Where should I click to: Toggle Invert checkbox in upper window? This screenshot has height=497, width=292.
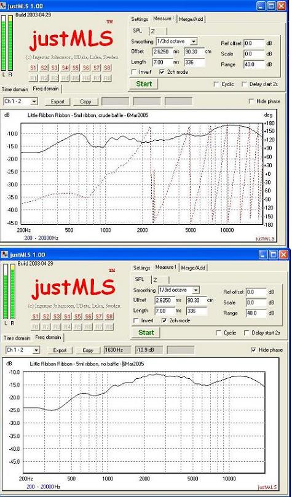134,72
